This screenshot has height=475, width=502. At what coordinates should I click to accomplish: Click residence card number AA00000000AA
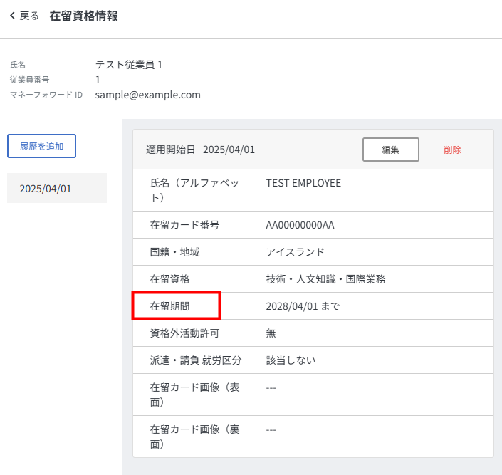300,225
